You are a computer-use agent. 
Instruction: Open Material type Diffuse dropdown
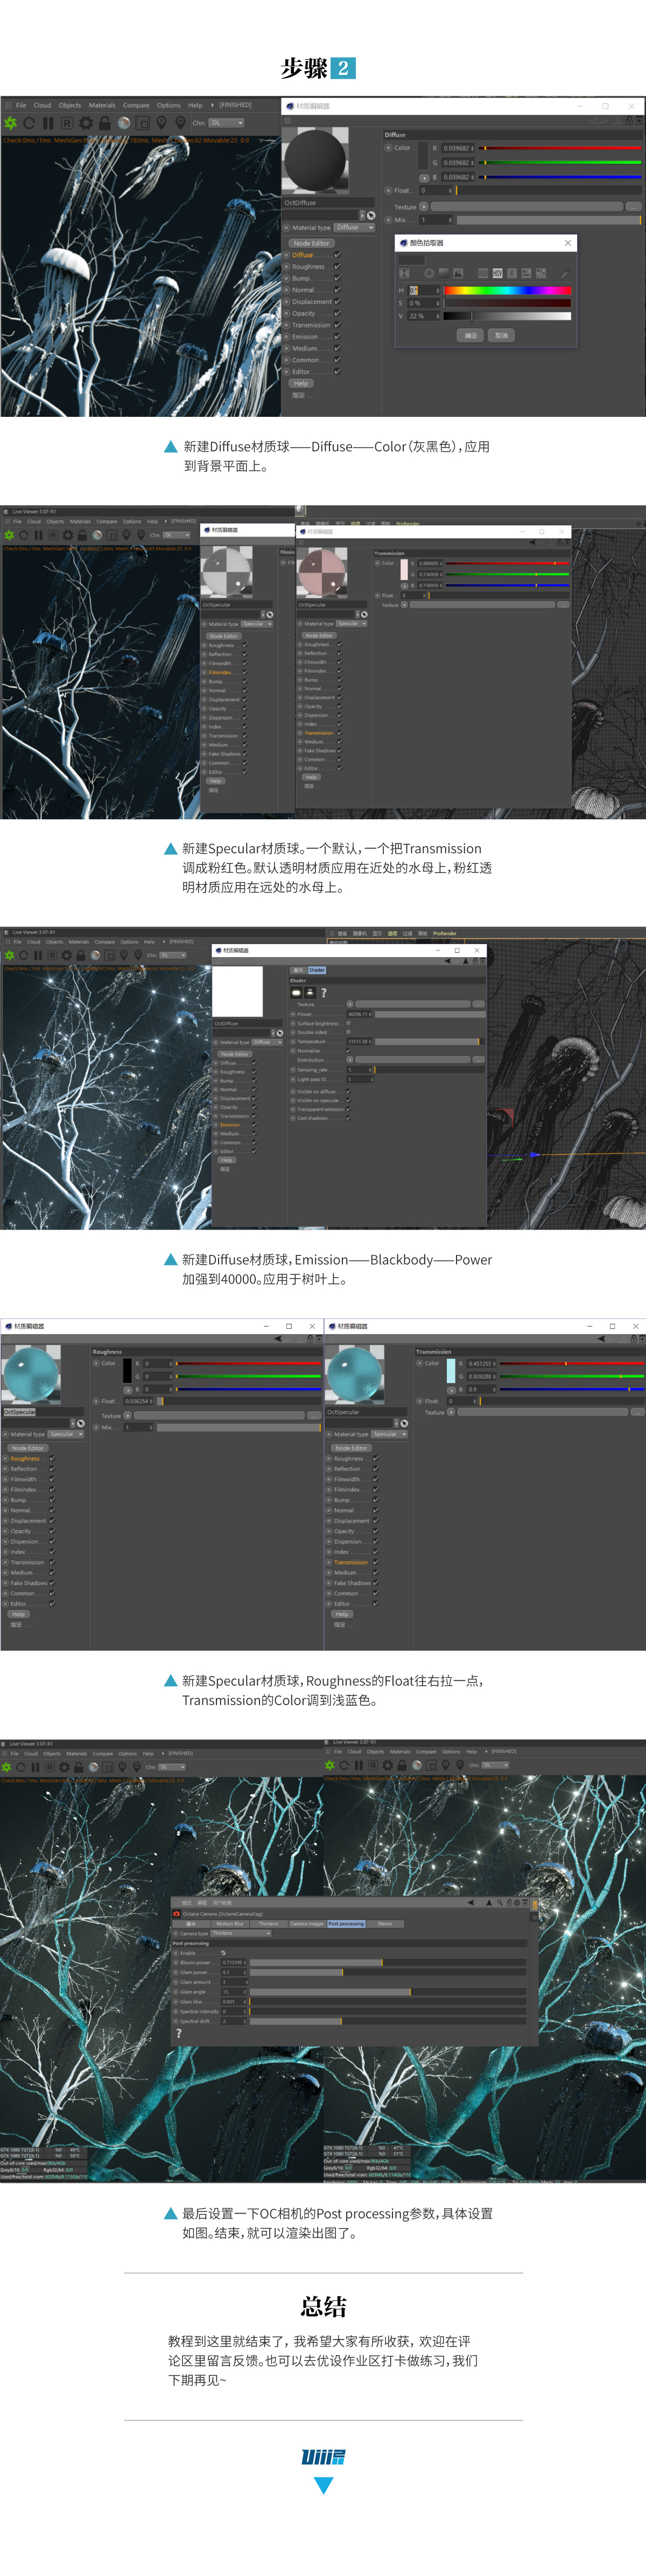coord(354,227)
